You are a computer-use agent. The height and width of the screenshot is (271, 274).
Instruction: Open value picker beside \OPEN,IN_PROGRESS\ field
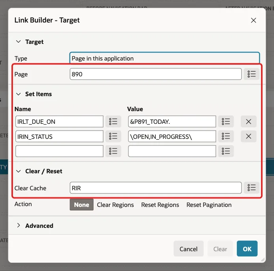[226, 136]
